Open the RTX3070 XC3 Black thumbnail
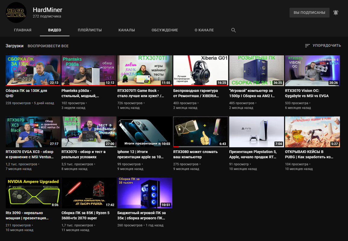Viewport: 348px width, 241px height. [33, 132]
